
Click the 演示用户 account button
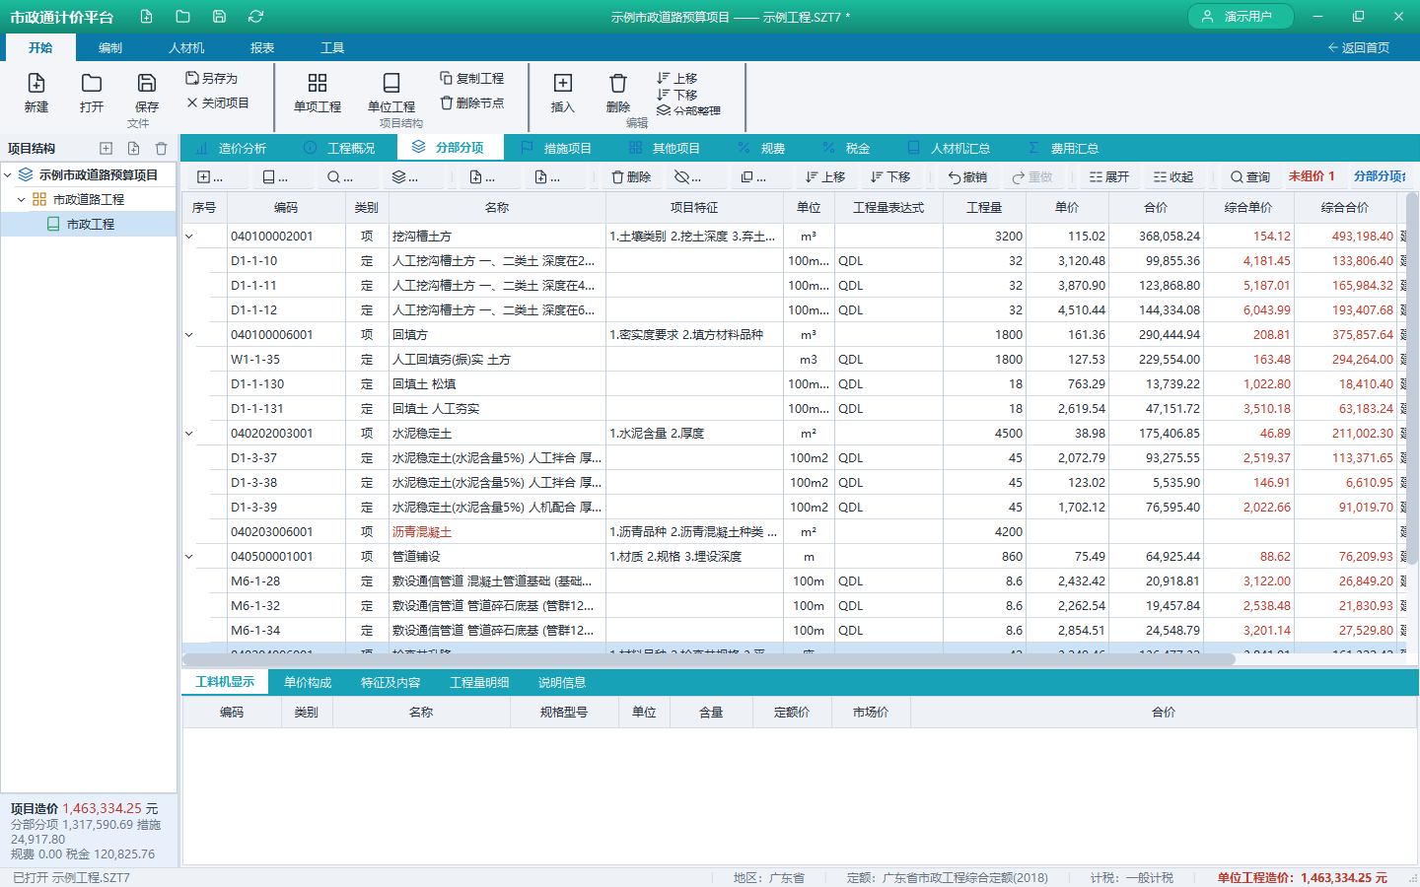(x=1241, y=17)
